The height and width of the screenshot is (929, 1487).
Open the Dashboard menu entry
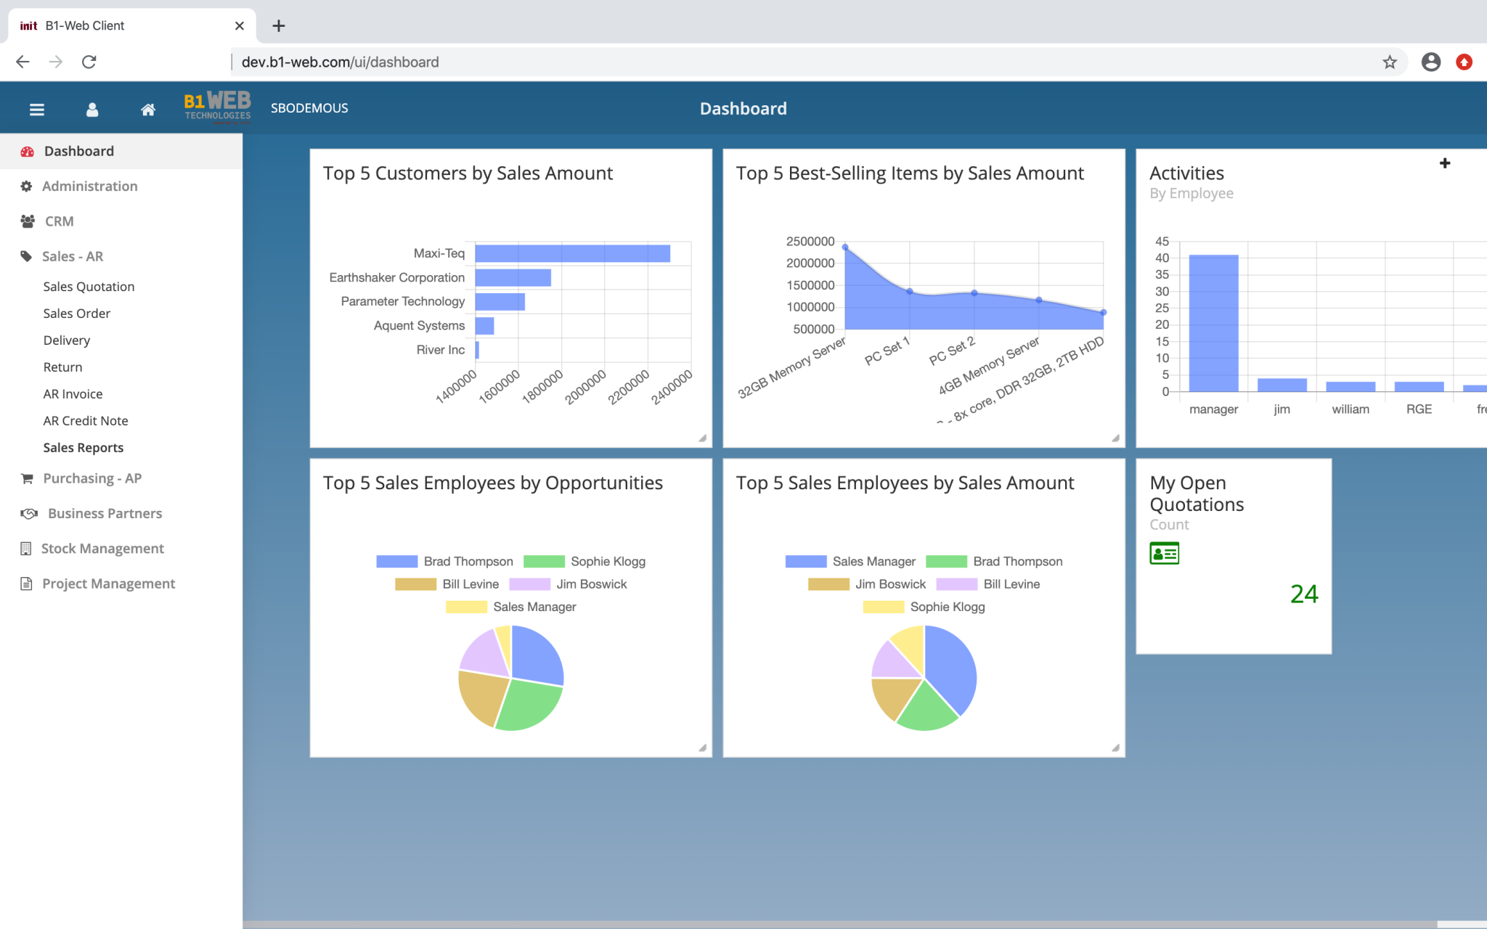coord(78,150)
